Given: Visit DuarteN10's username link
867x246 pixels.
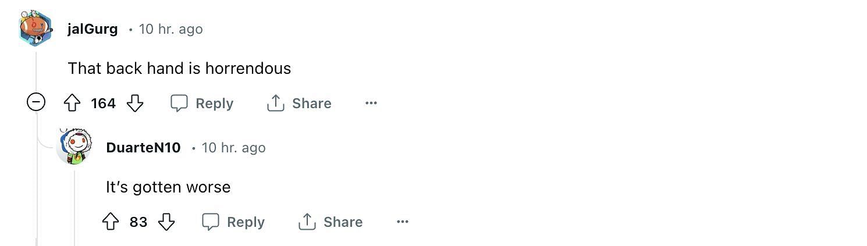Looking at the screenshot, I should [143, 148].
